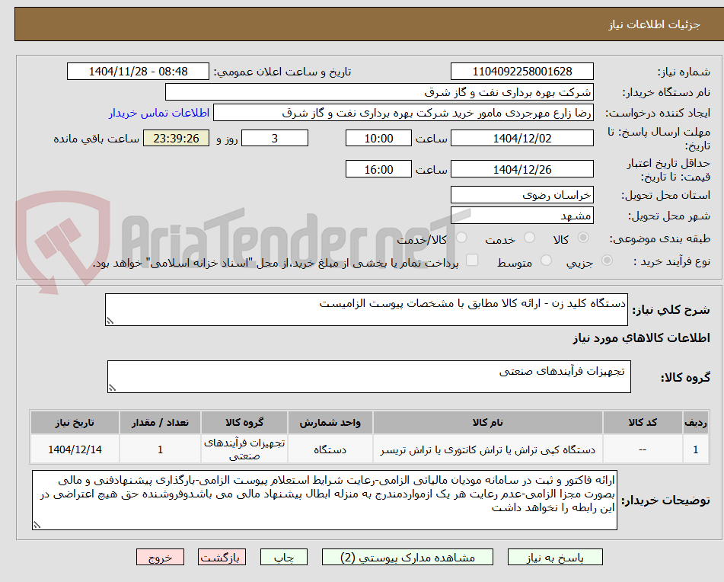Image resolution: width=724 pixels, height=582 pixels.
Task: Click the 'خروج' exit button
Action: (160, 557)
